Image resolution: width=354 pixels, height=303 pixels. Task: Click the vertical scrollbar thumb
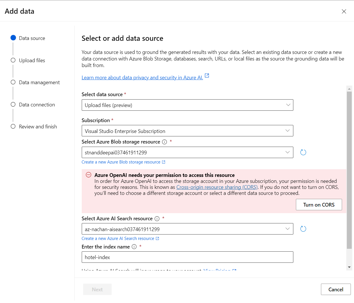[x=349, y=170]
